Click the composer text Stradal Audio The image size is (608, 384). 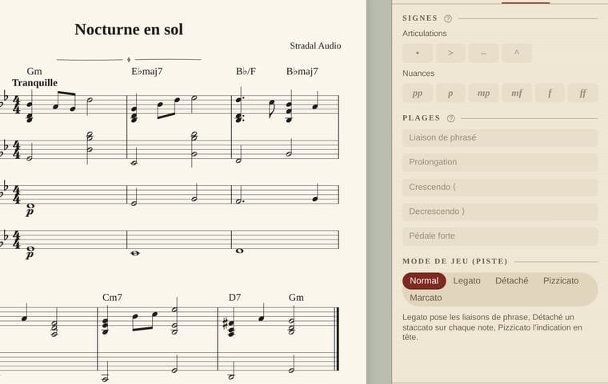pyautogui.click(x=315, y=46)
